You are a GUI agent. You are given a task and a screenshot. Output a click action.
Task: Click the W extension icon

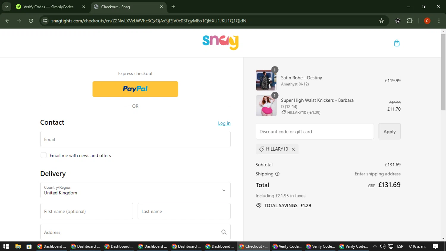coord(398,21)
